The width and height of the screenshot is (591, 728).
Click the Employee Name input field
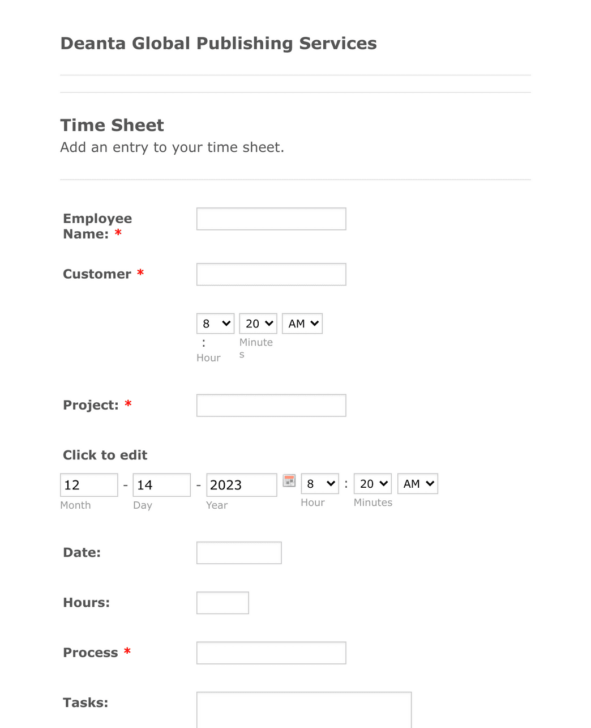tap(271, 219)
